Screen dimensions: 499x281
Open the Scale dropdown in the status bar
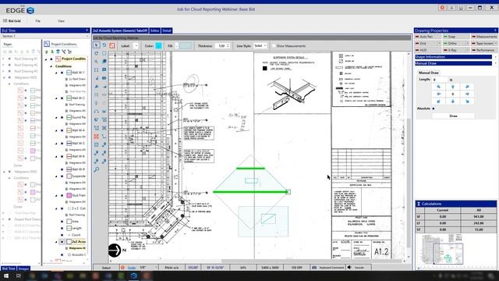point(156,268)
